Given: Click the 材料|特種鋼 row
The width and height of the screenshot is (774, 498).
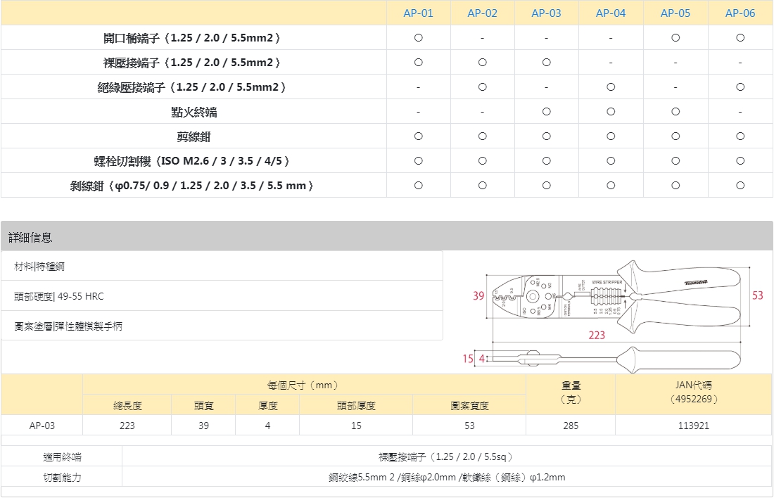Looking at the screenshot, I should coord(222,267).
